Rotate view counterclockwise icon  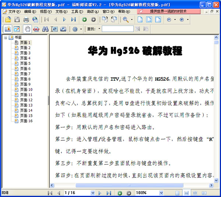pos(114,20)
